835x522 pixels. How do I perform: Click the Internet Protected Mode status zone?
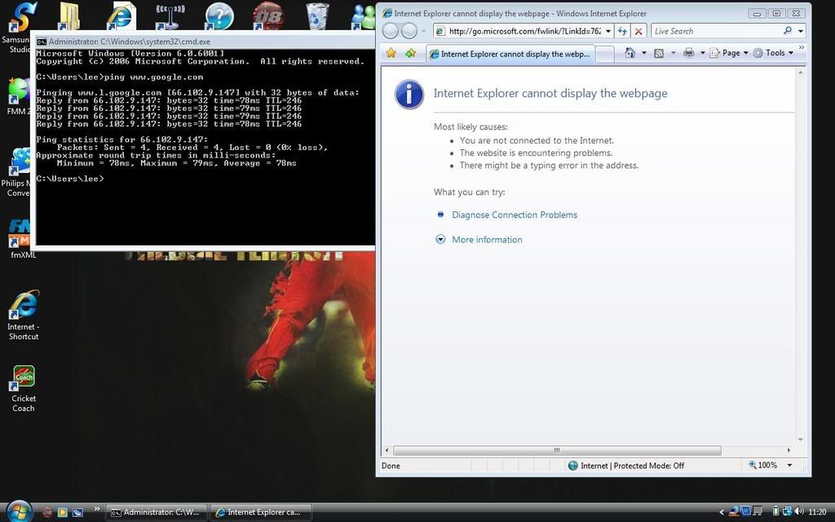point(625,466)
